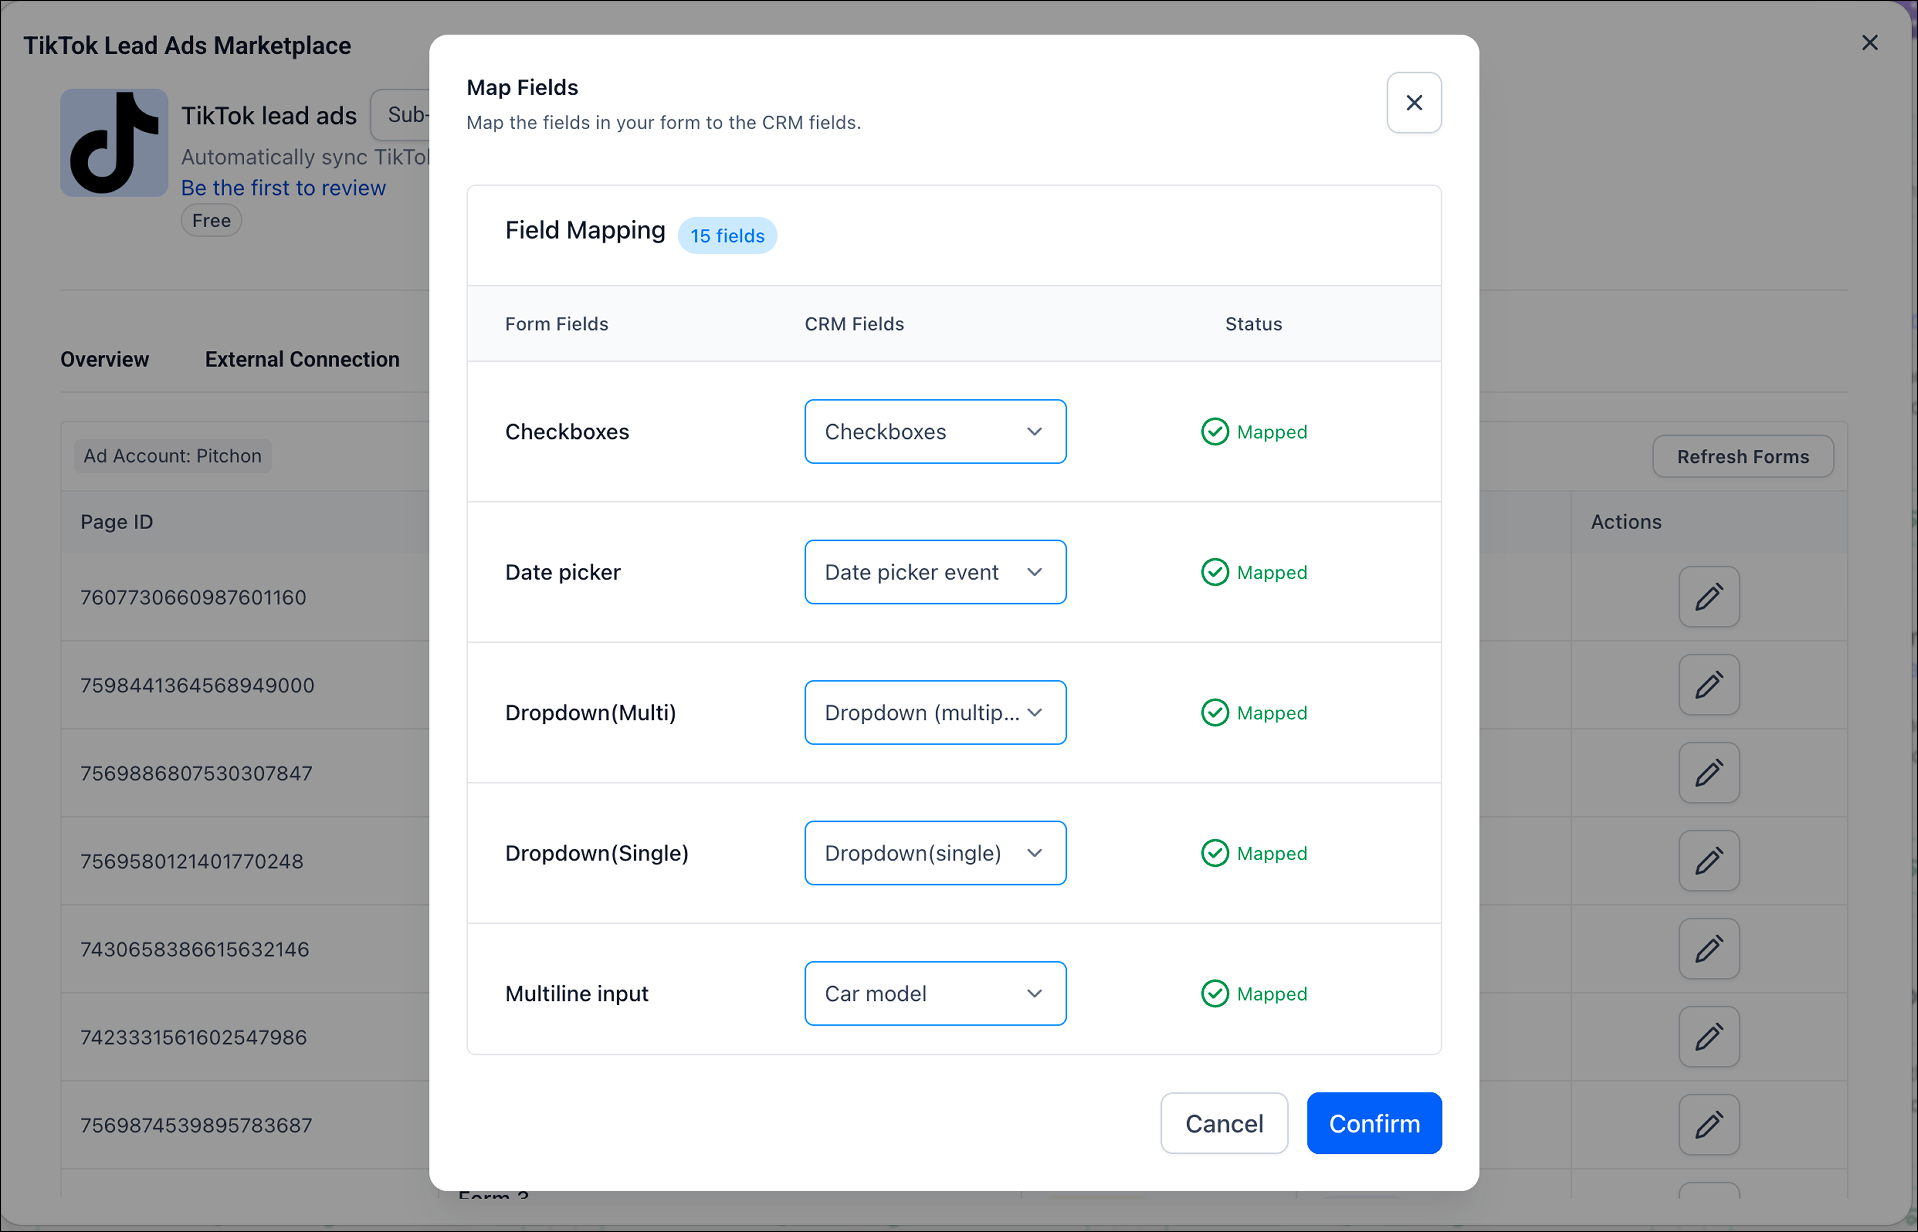This screenshot has height=1232, width=1918.
Task: Click the Dropdown(Multi) form field label
Action: [x=591, y=713]
